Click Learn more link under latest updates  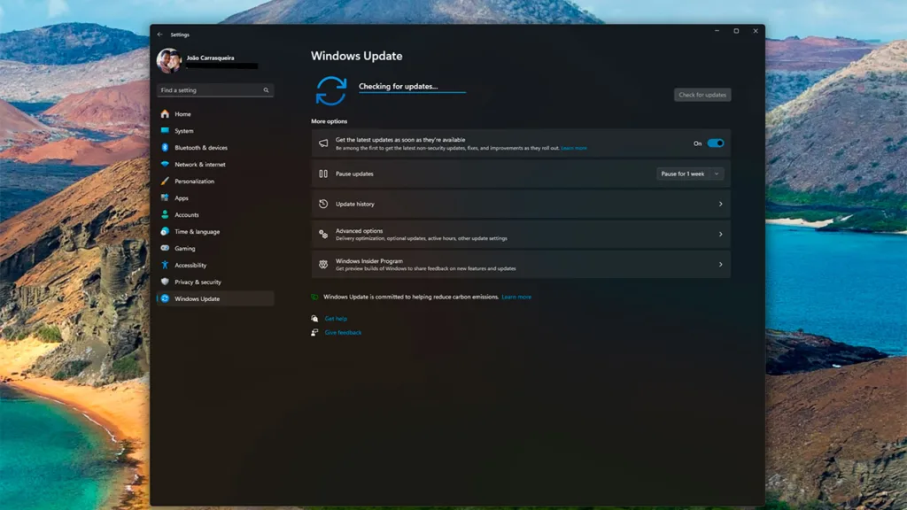tap(574, 148)
